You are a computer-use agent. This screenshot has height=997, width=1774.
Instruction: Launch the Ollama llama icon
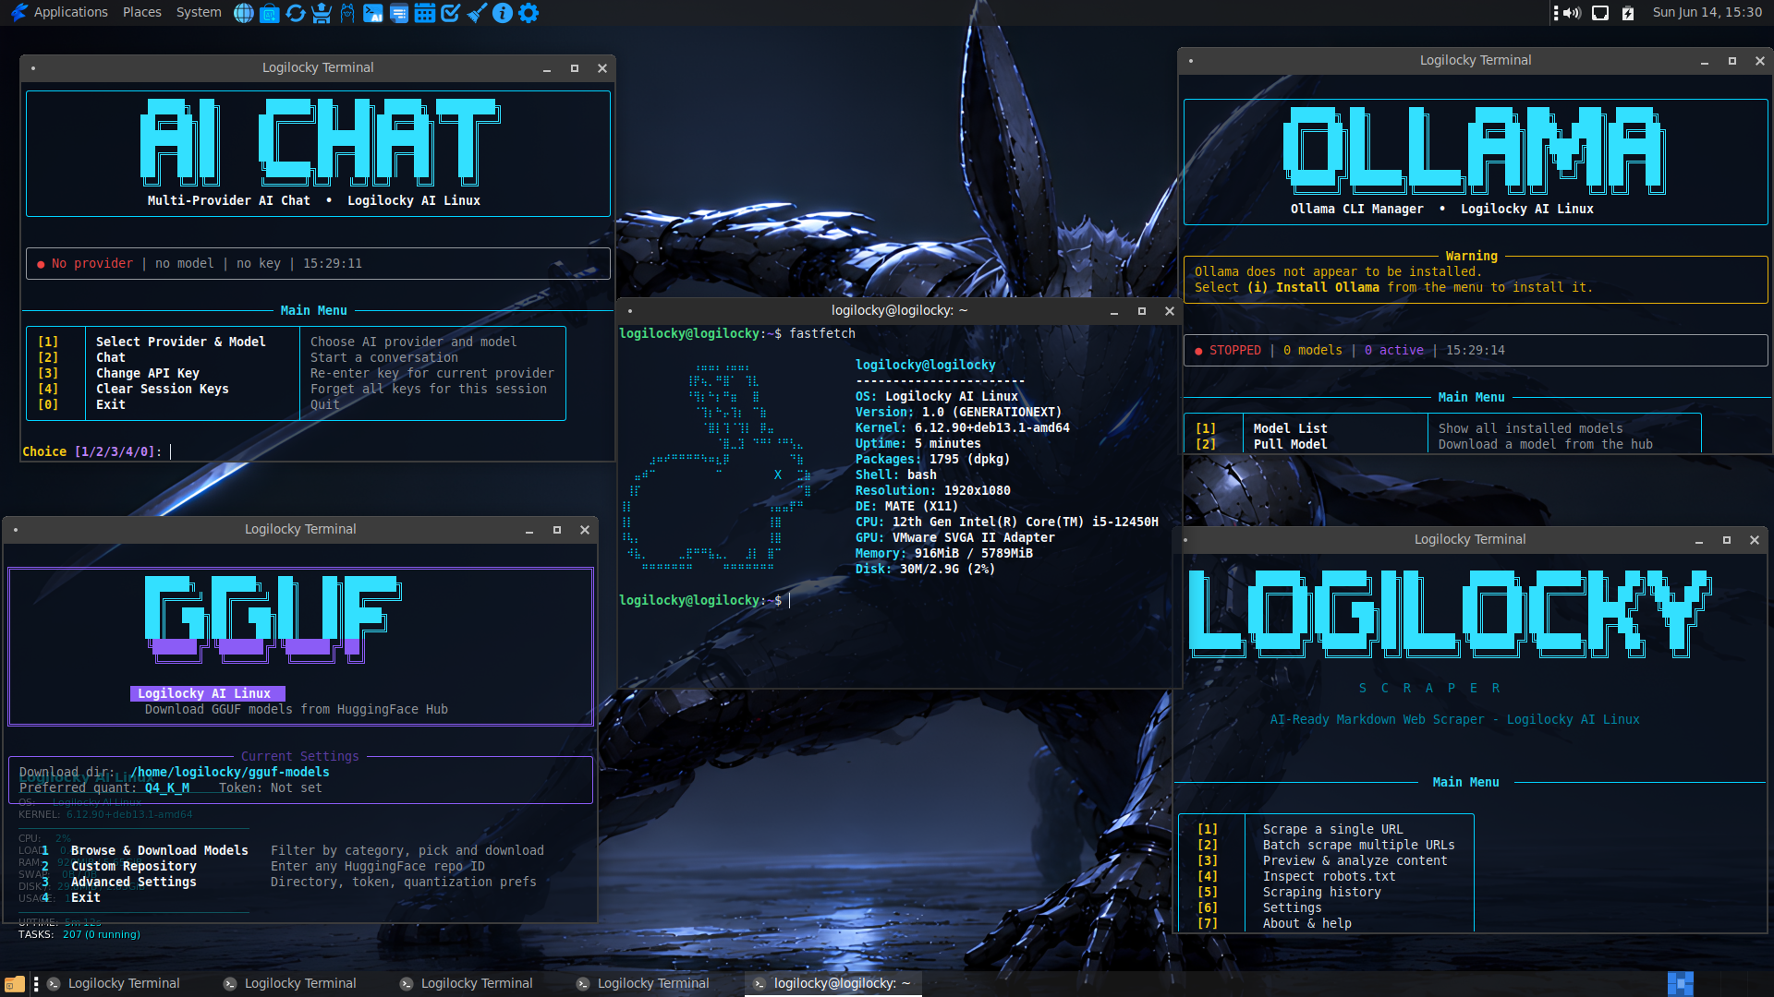coord(347,13)
